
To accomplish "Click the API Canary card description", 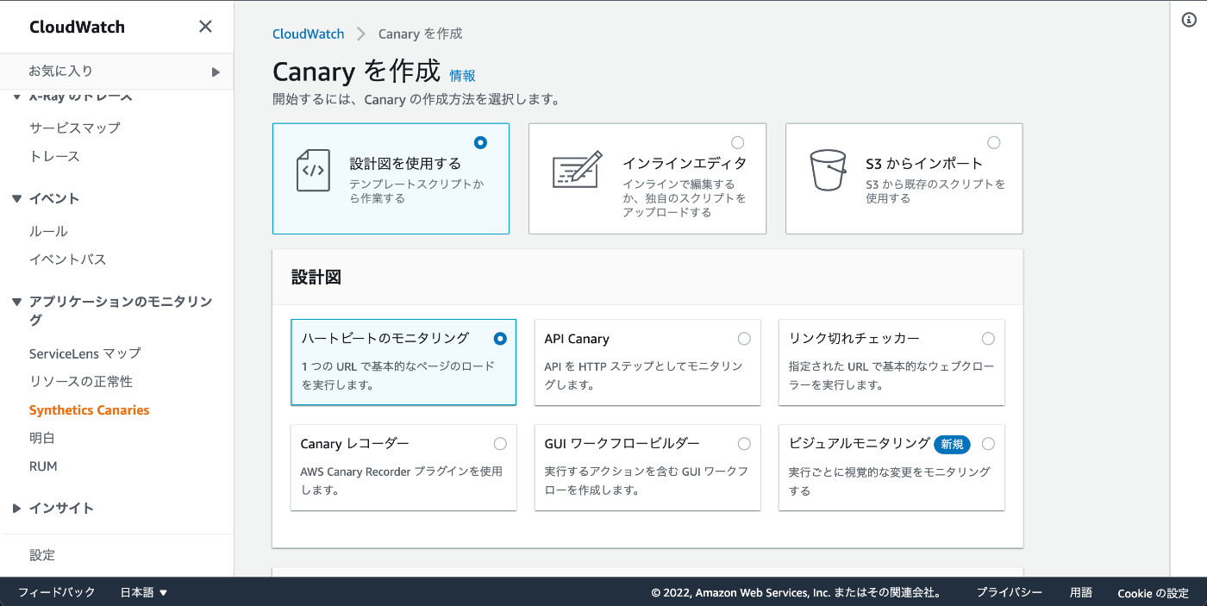I will pos(643,376).
